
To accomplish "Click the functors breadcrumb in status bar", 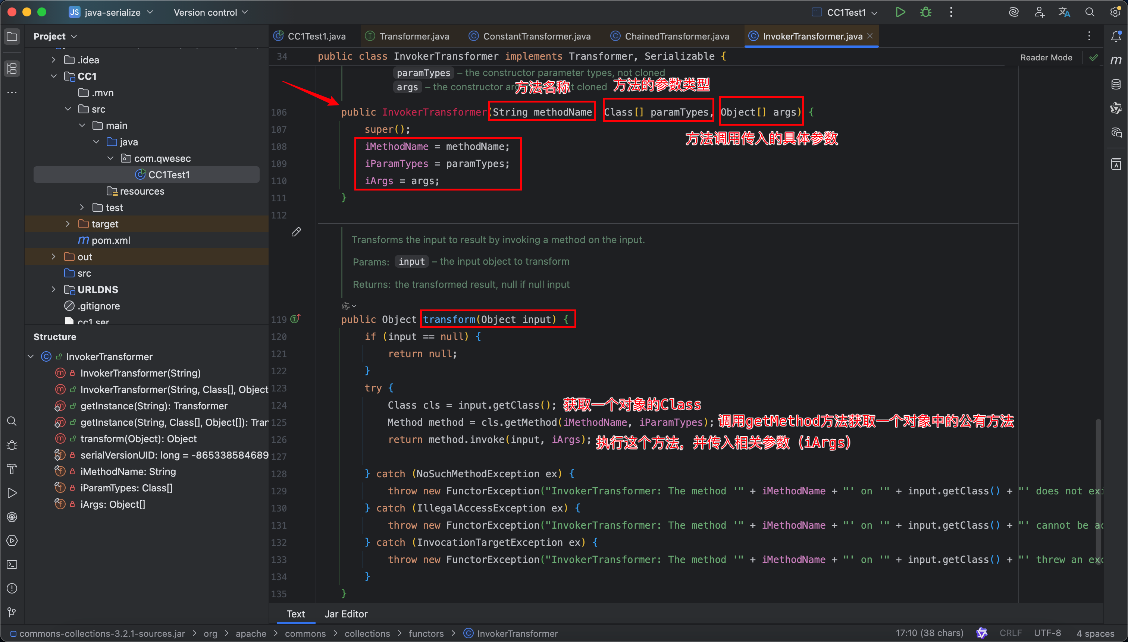I will tap(426, 634).
